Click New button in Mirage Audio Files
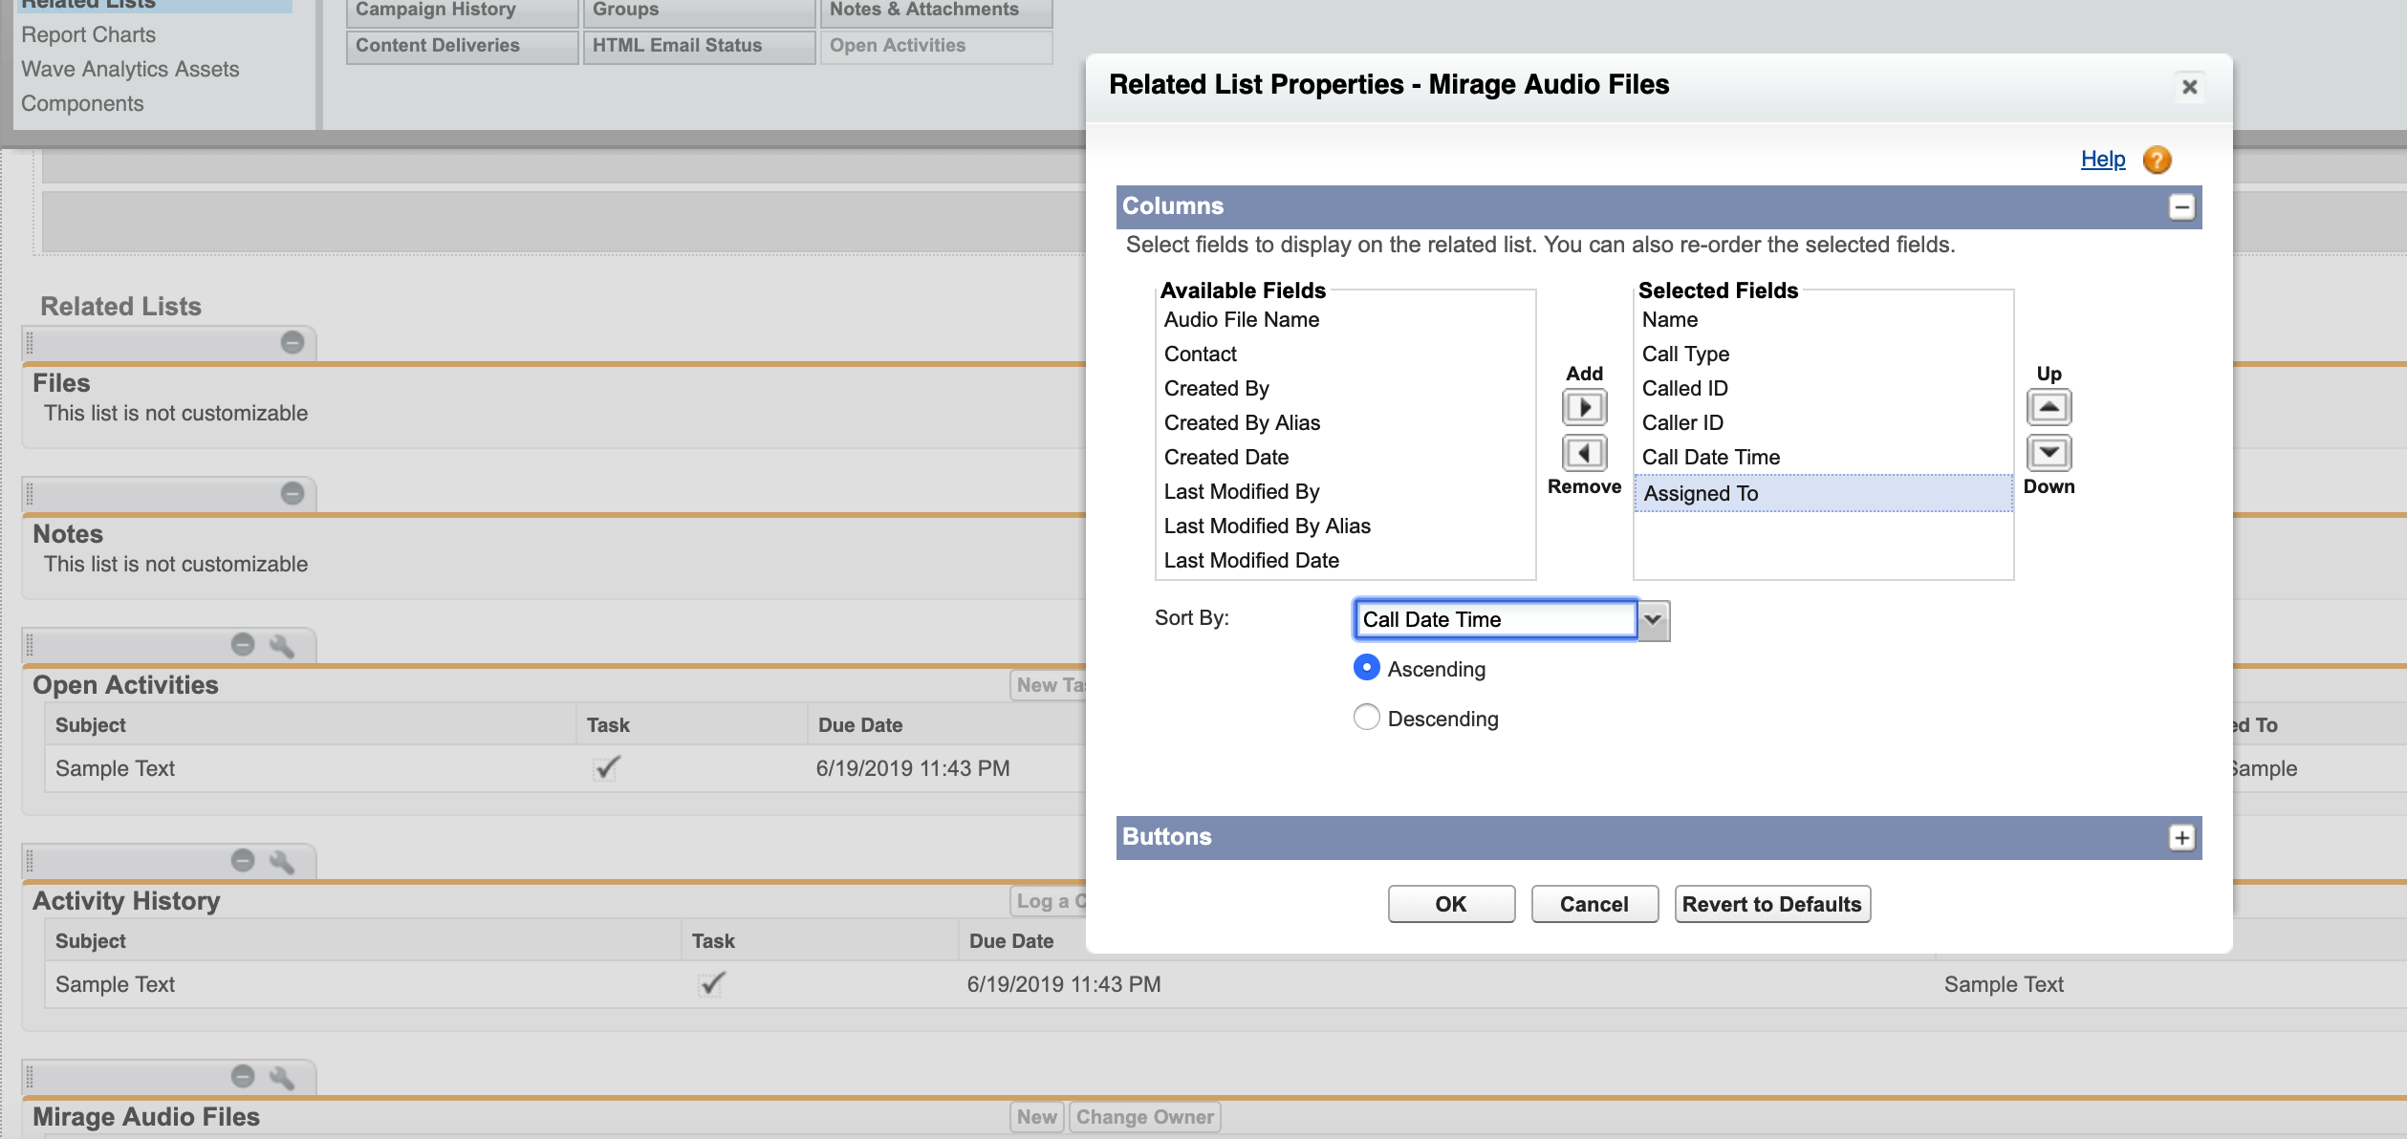The image size is (2407, 1139). pyautogui.click(x=1036, y=1117)
